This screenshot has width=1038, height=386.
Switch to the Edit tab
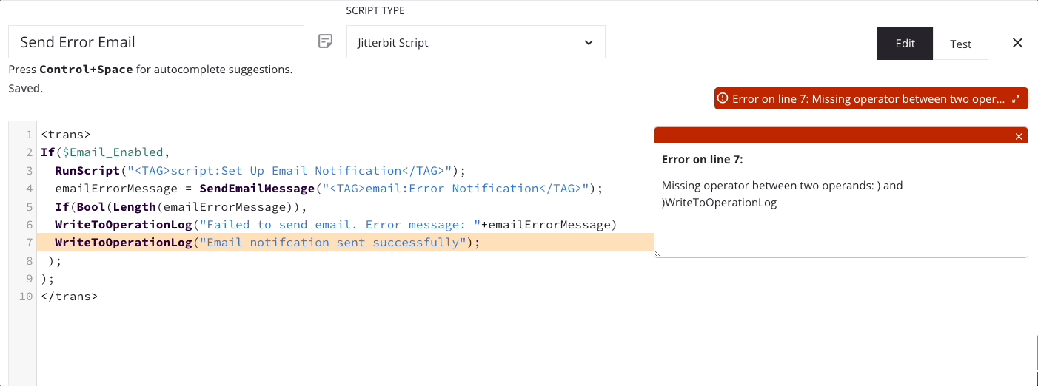tap(905, 44)
